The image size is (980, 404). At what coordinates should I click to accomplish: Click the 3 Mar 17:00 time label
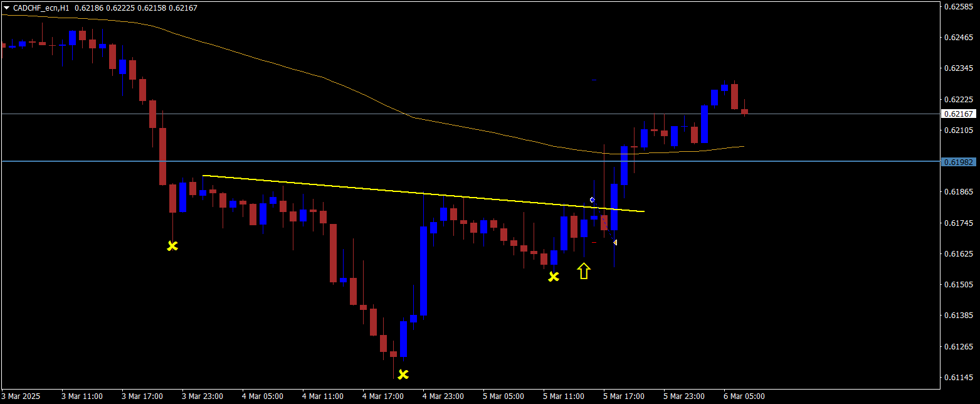coord(142,396)
